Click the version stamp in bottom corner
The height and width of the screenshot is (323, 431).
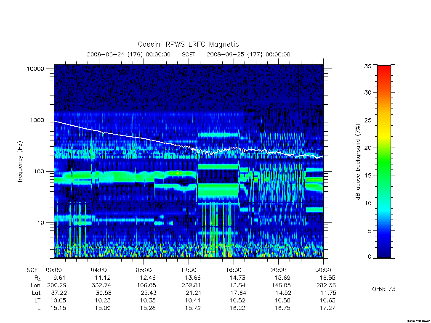(x=418, y=321)
